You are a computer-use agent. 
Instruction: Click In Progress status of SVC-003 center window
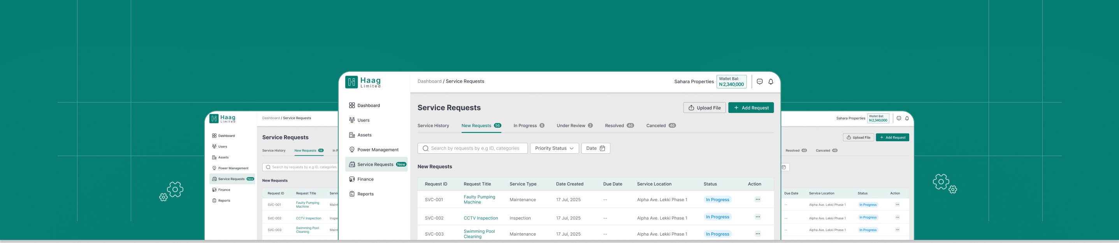[718, 234]
